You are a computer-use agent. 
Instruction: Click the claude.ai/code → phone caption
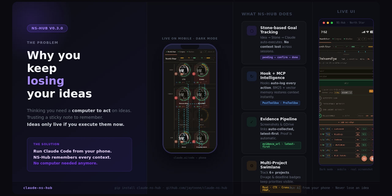(x=190, y=158)
